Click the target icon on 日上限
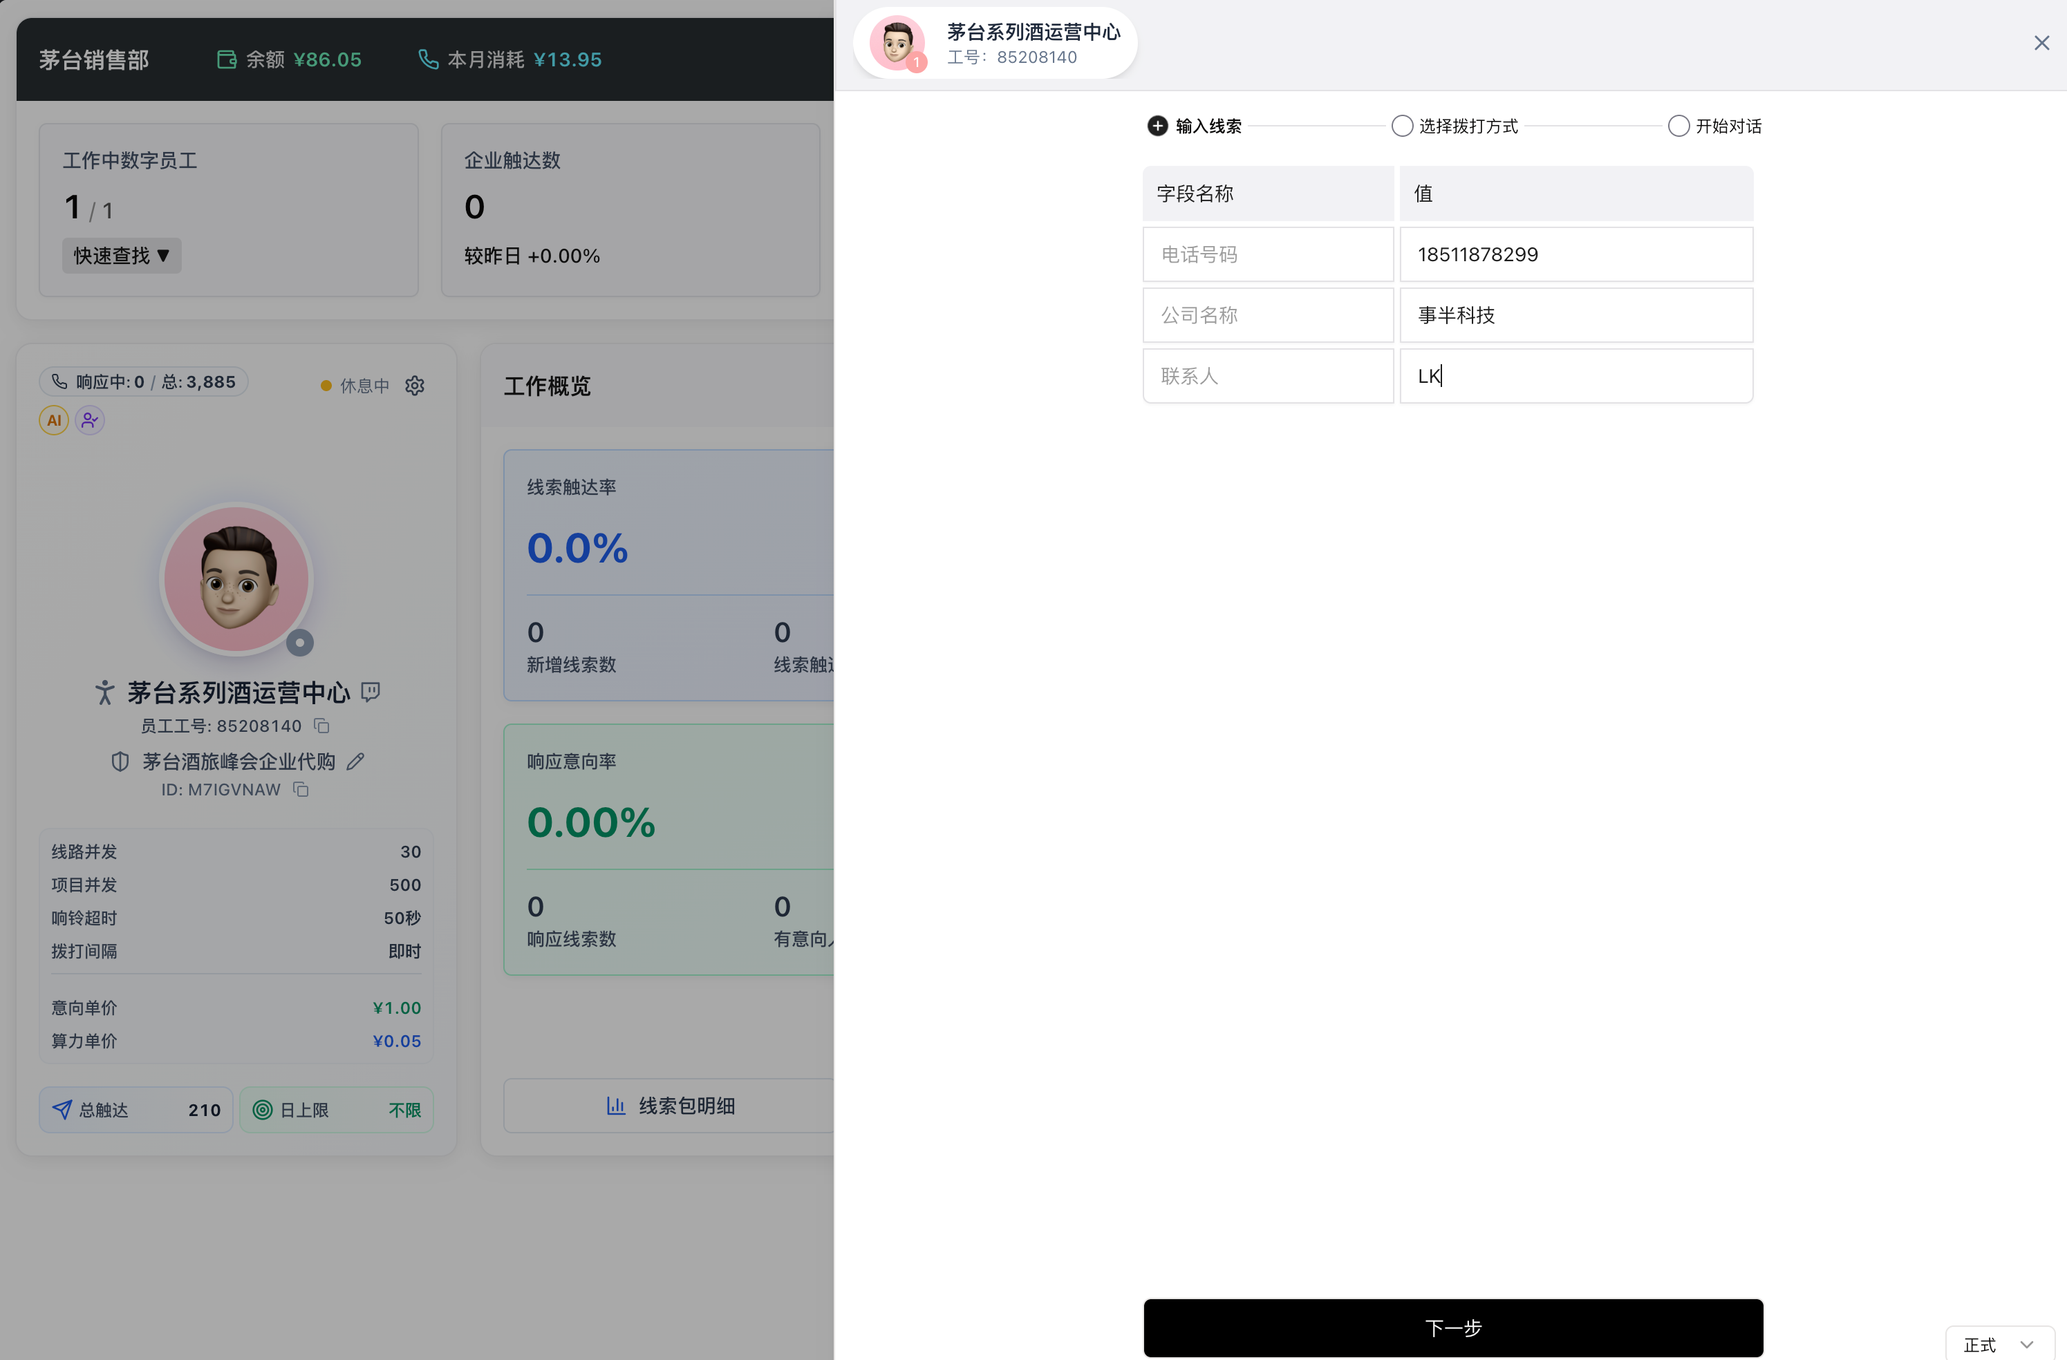2067x1360 pixels. [x=262, y=1110]
